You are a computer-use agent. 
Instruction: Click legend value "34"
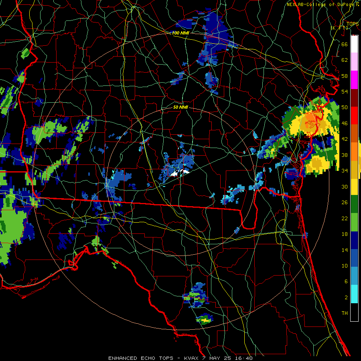click(345, 171)
